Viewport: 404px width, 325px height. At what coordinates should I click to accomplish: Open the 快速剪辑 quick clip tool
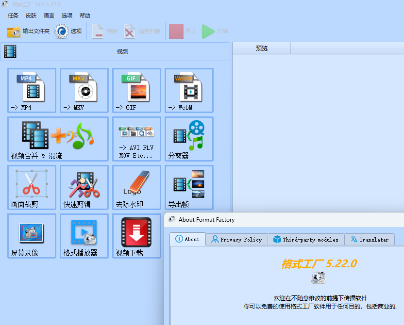pyautogui.click(x=84, y=187)
